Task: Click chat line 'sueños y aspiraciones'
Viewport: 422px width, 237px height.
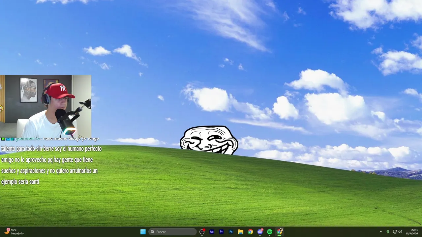Action: [x=49, y=171]
